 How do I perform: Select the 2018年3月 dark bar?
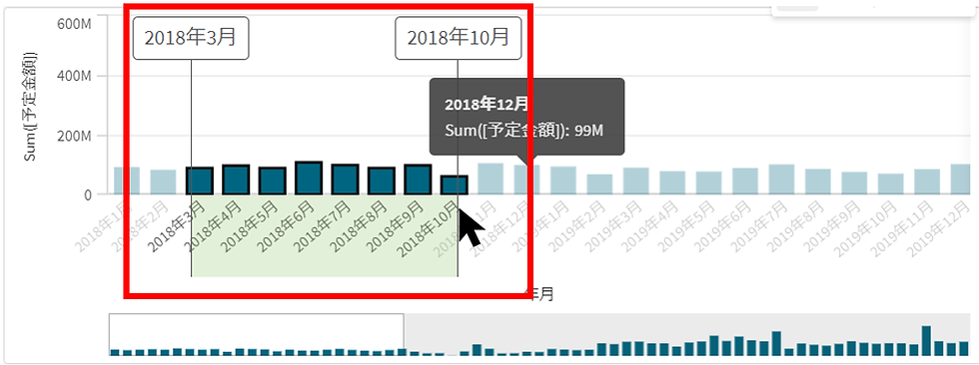tap(200, 181)
